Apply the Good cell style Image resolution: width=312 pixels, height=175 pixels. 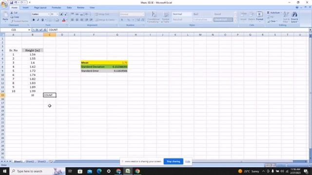tap(223, 14)
